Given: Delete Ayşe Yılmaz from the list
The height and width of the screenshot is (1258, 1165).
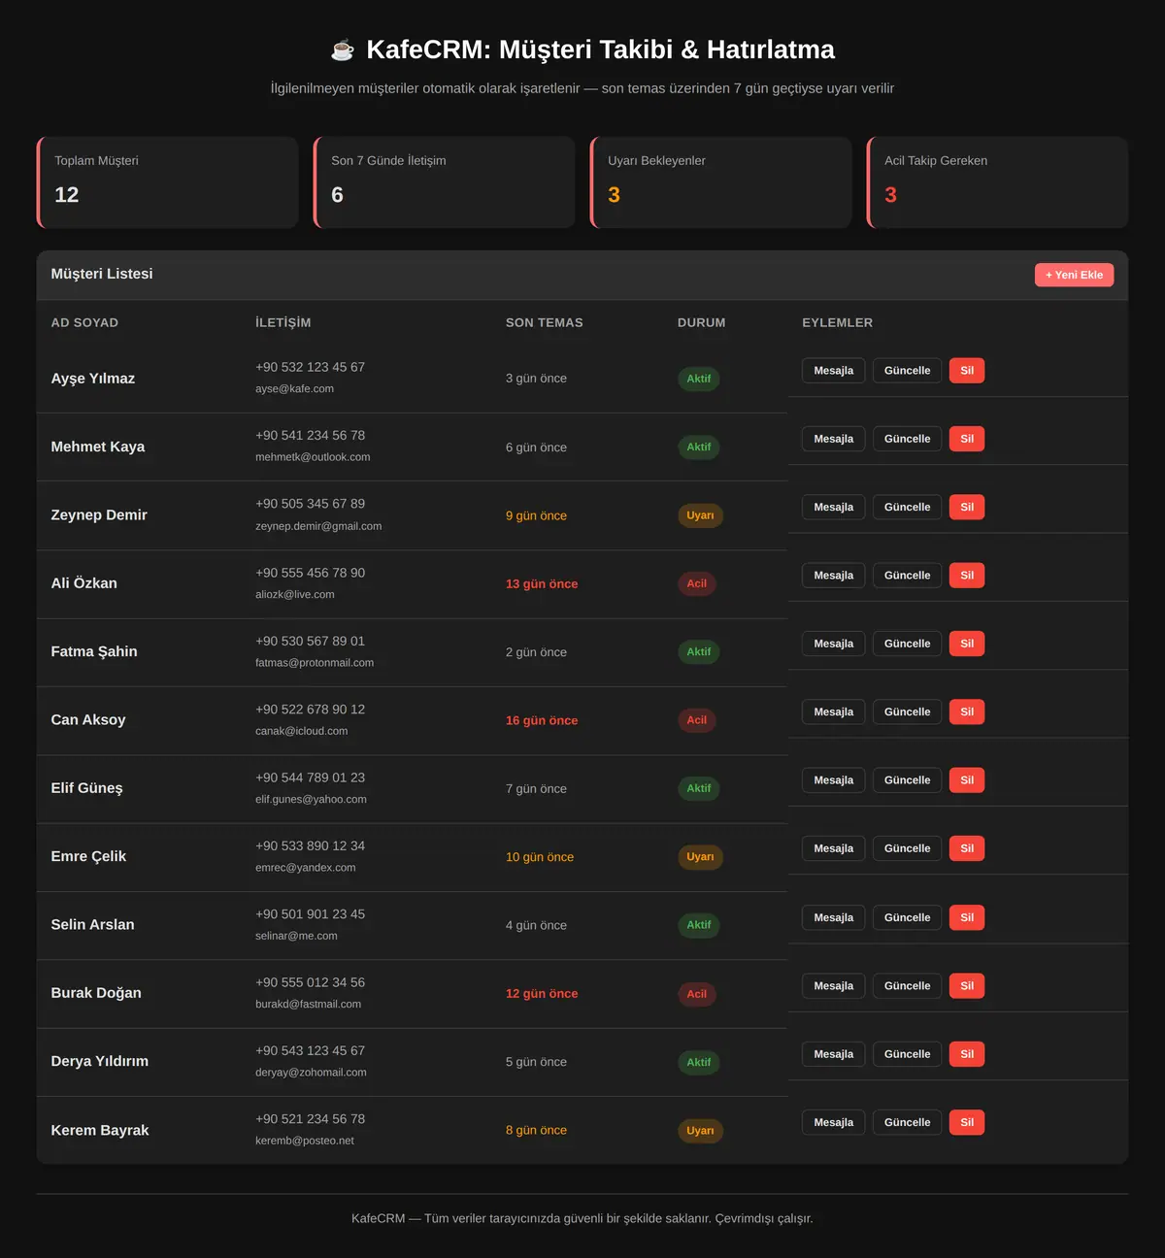Looking at the screenshot, I should [x=967, y=371].
